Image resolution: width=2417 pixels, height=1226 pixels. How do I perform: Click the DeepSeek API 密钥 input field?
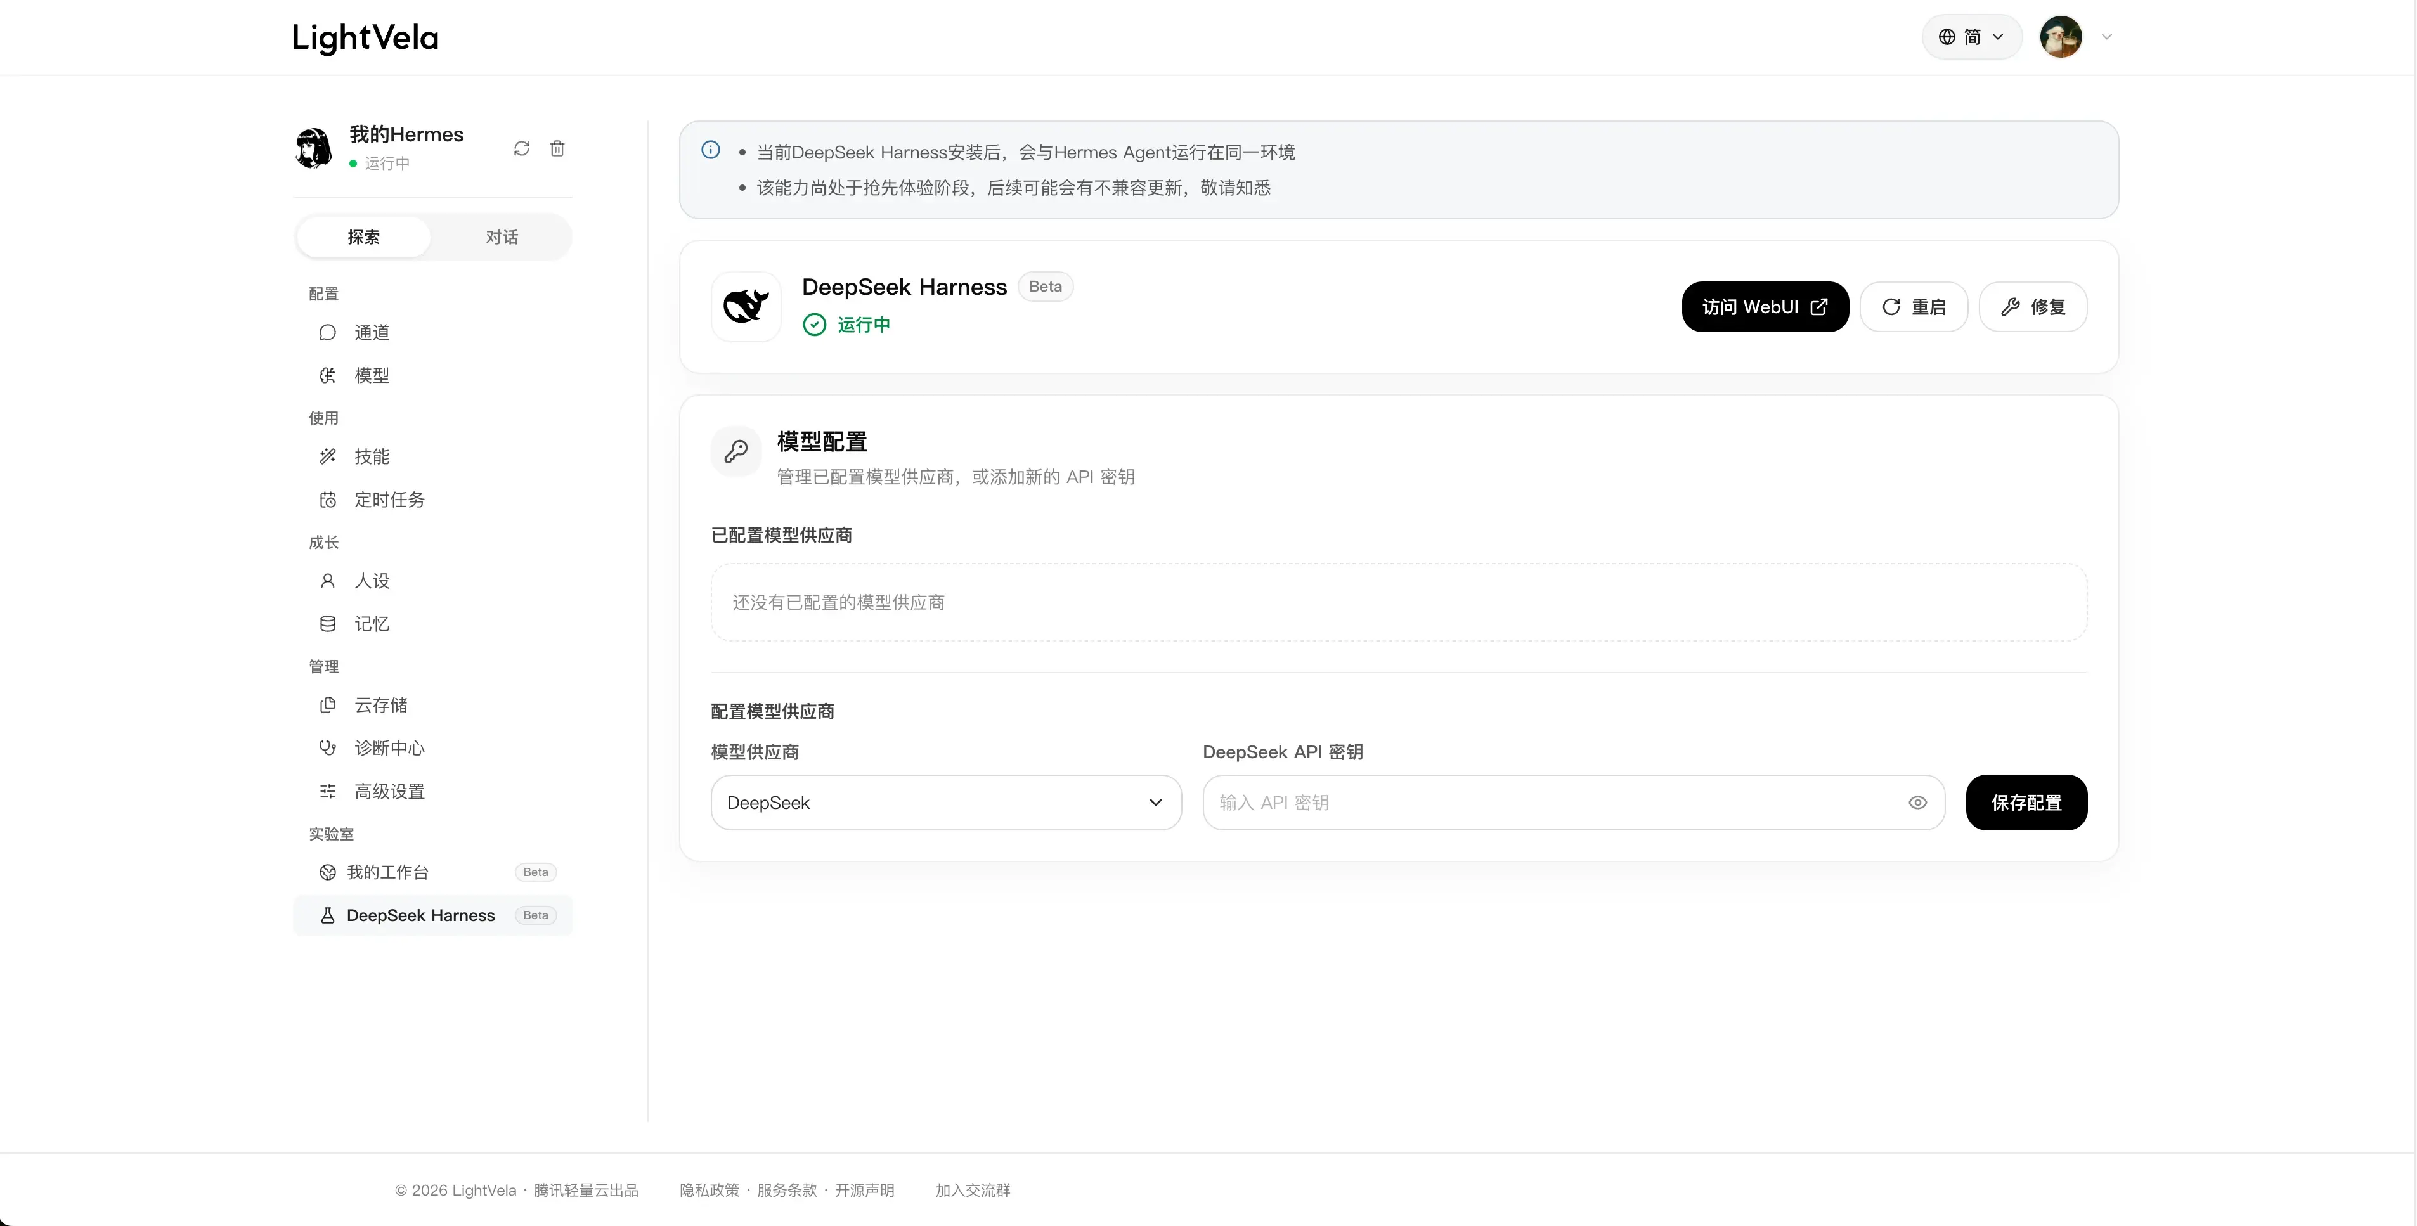(1574, 803)
